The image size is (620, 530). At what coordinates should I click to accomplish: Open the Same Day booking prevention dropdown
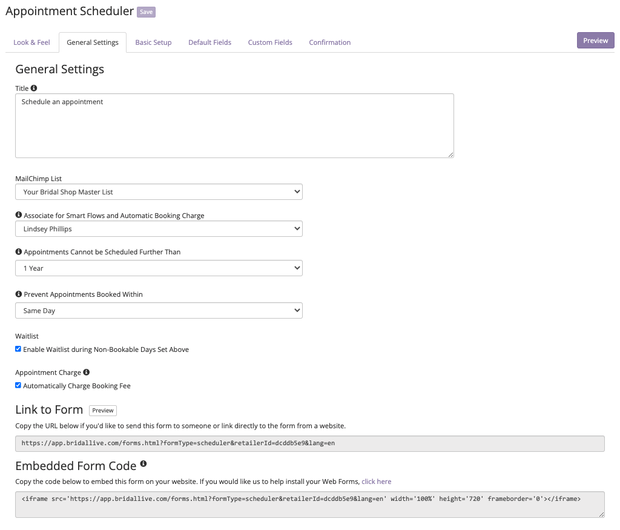(x=159, y=311)
